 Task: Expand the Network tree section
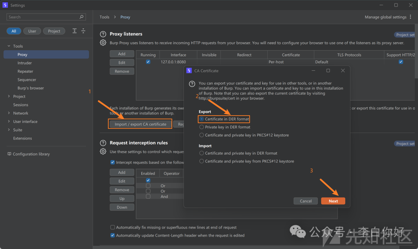[x=9, y=113]
